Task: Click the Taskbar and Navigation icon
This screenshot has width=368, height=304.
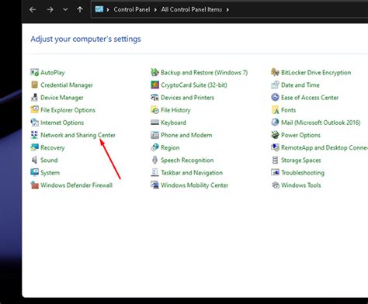Action: pyautogui.click(x=154, y=172)
